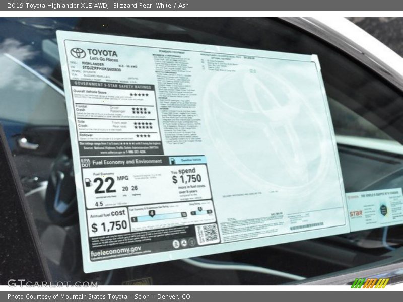Click the Standard Equipment heading on the sticker
This screenshot has height=302, width=403.
click(172, 52)
